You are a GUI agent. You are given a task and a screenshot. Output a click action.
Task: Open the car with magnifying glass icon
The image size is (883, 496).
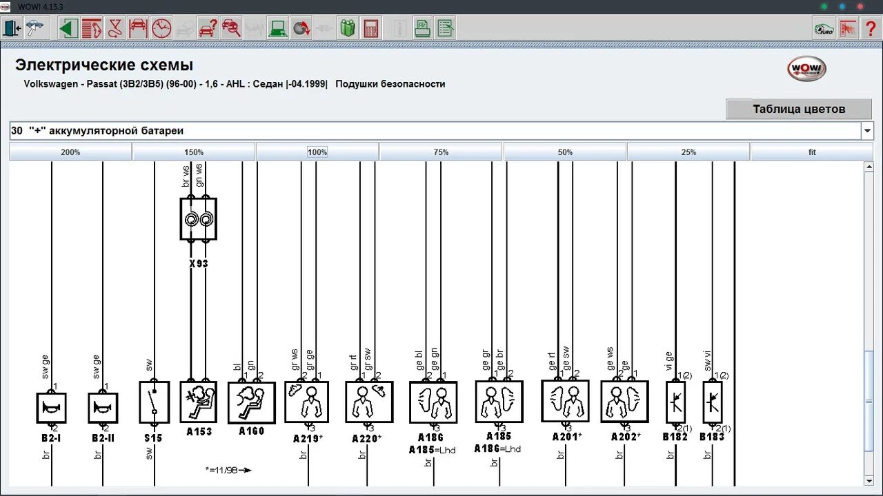[x=232, y=28]
